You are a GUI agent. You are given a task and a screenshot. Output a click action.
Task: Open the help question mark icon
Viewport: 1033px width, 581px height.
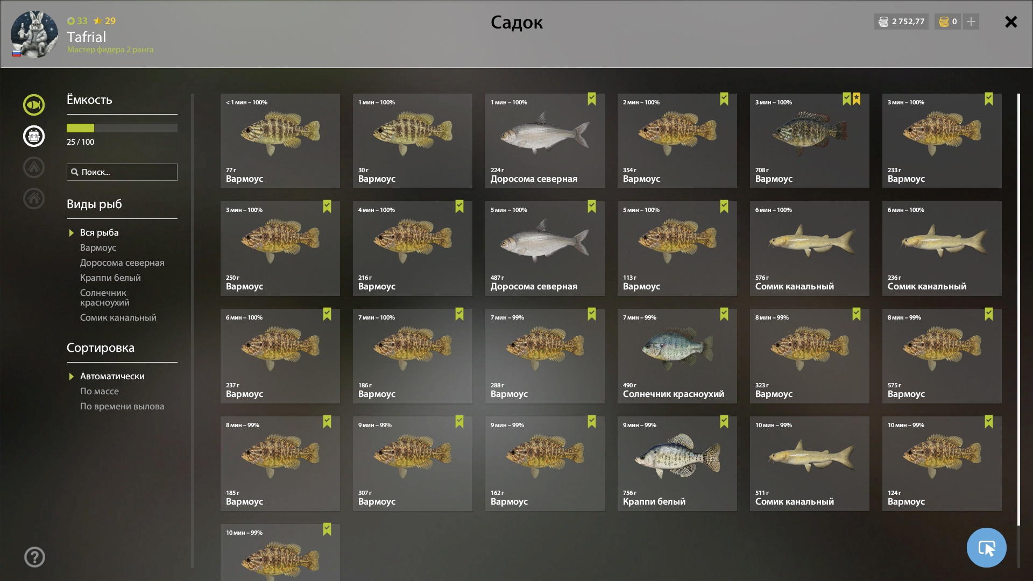[x=34, y=557]
